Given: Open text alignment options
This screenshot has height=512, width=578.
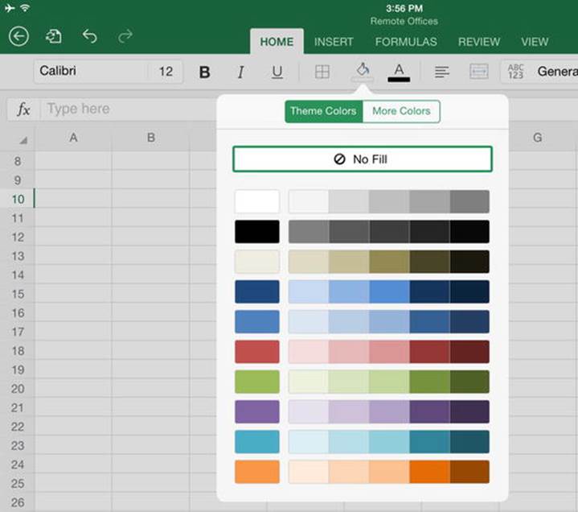Looking at the screenshot, I should tap(441, 72).
